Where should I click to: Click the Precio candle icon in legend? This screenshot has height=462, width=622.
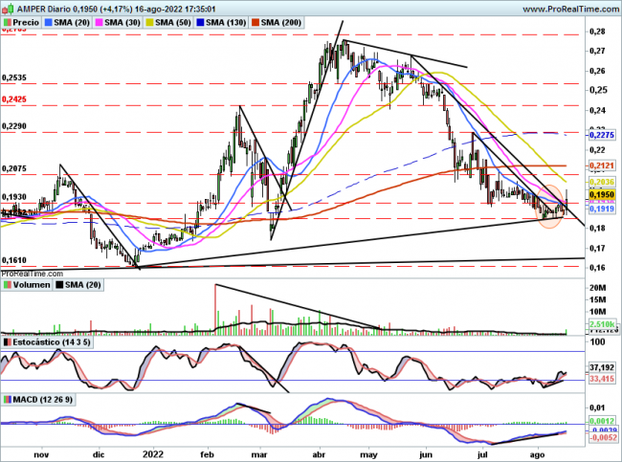(x=8, y=21)
